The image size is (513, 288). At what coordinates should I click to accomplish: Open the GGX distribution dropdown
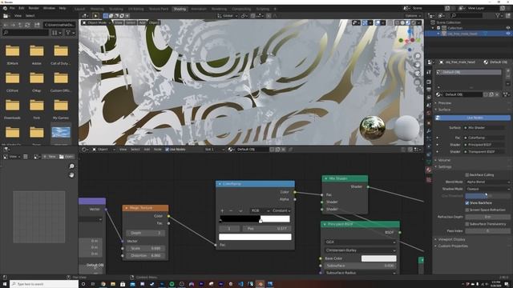(360, 242)
